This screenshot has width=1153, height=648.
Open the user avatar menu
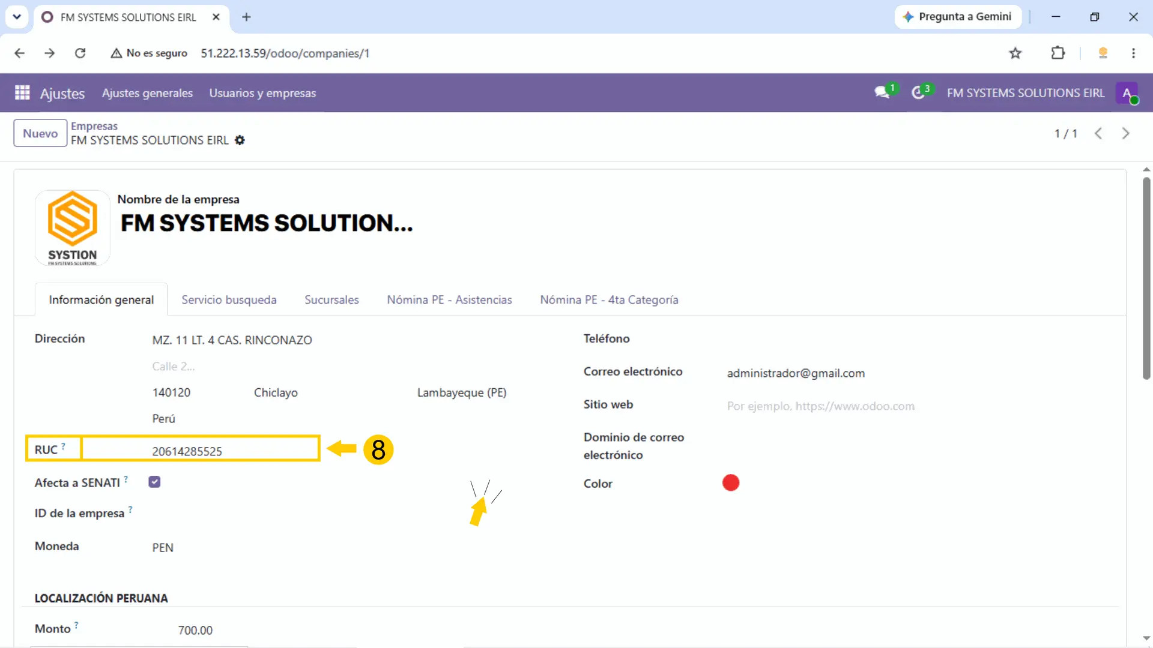1127,93
